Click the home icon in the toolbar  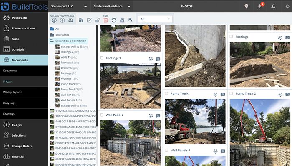pos(122,20)
